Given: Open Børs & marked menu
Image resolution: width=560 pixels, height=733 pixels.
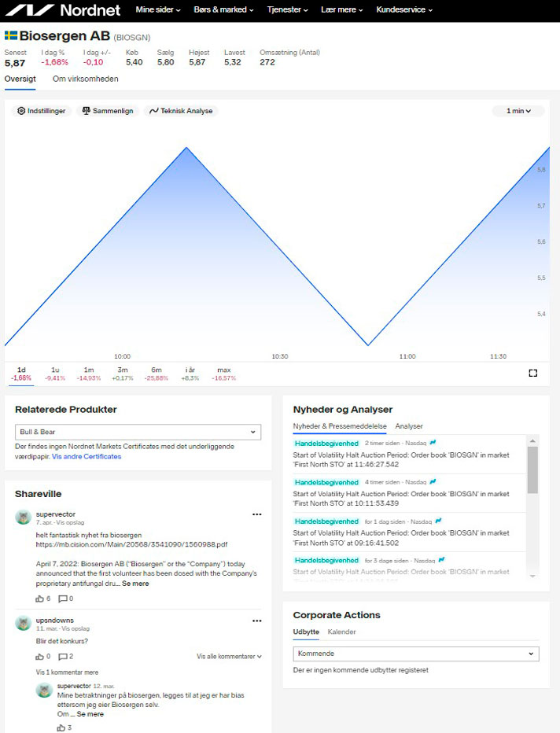Looking at the screenshot, I should (224, 9).
